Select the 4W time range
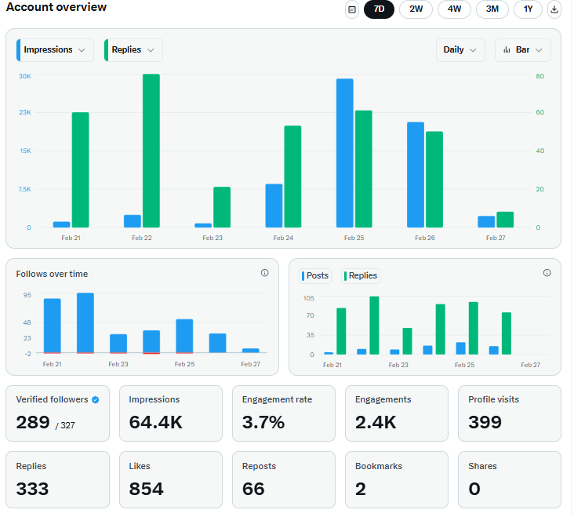 (x=454, y=9)
